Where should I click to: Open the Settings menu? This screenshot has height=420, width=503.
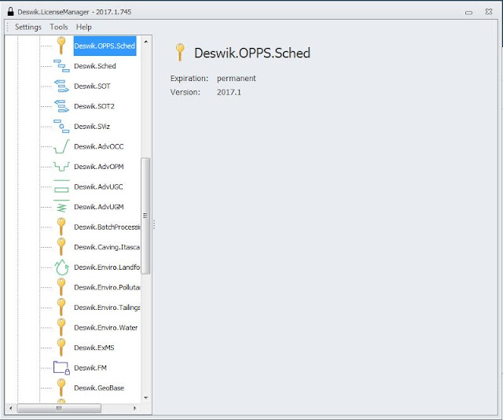tap(28, 27)
